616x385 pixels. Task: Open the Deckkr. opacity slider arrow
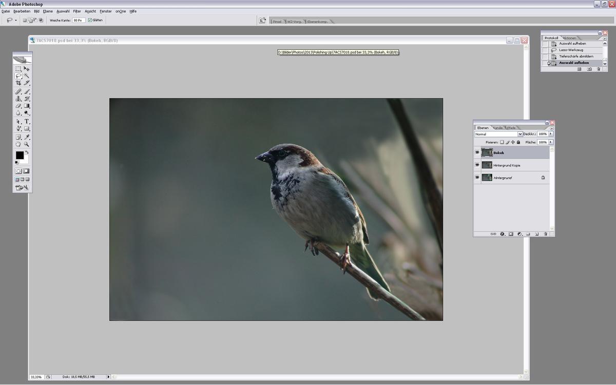[x=551, y=134]
